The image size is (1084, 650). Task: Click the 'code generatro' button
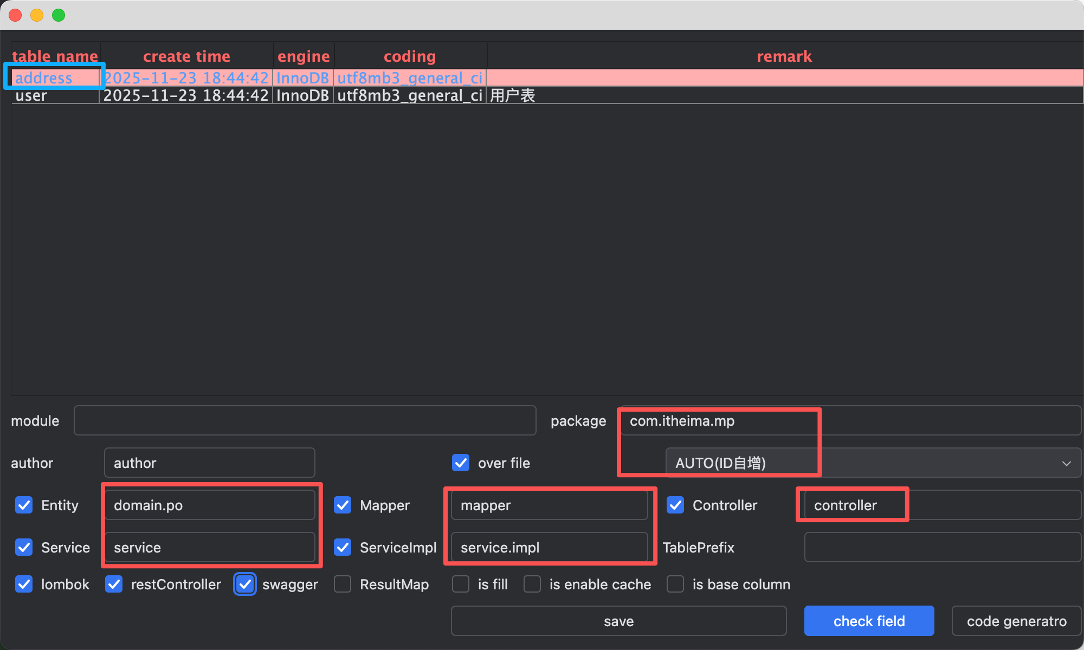click(x=1016, y=621)
